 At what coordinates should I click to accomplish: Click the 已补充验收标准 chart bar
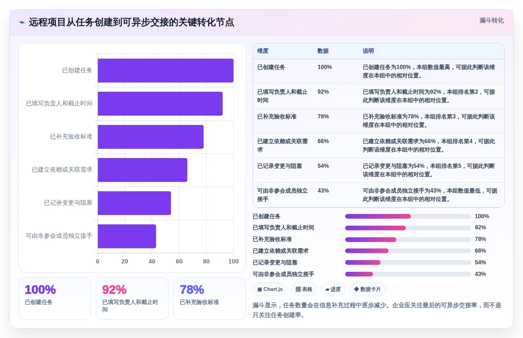(150, 137)
